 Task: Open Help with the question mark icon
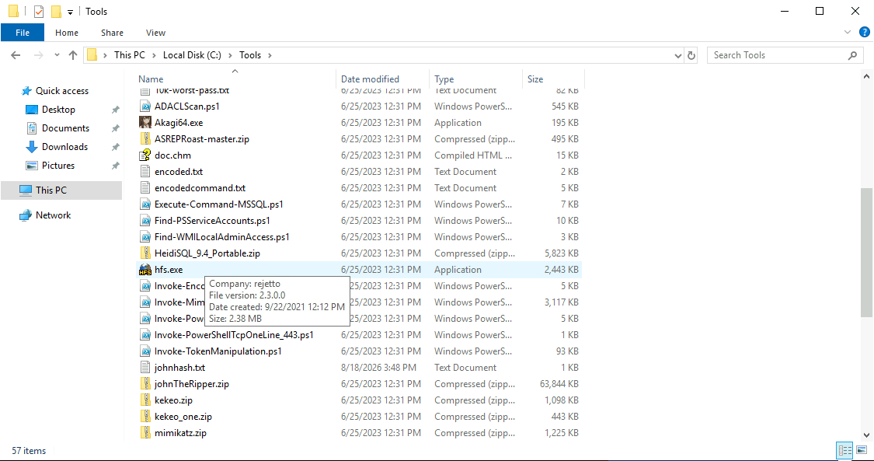(x=865, y=33)
